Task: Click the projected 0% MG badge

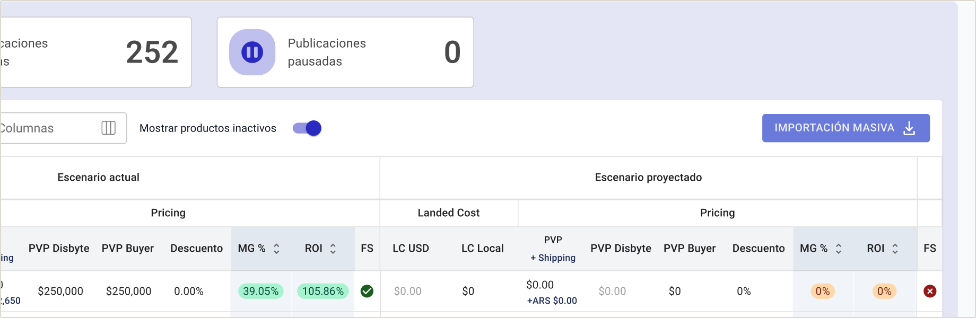Action: 823,291
